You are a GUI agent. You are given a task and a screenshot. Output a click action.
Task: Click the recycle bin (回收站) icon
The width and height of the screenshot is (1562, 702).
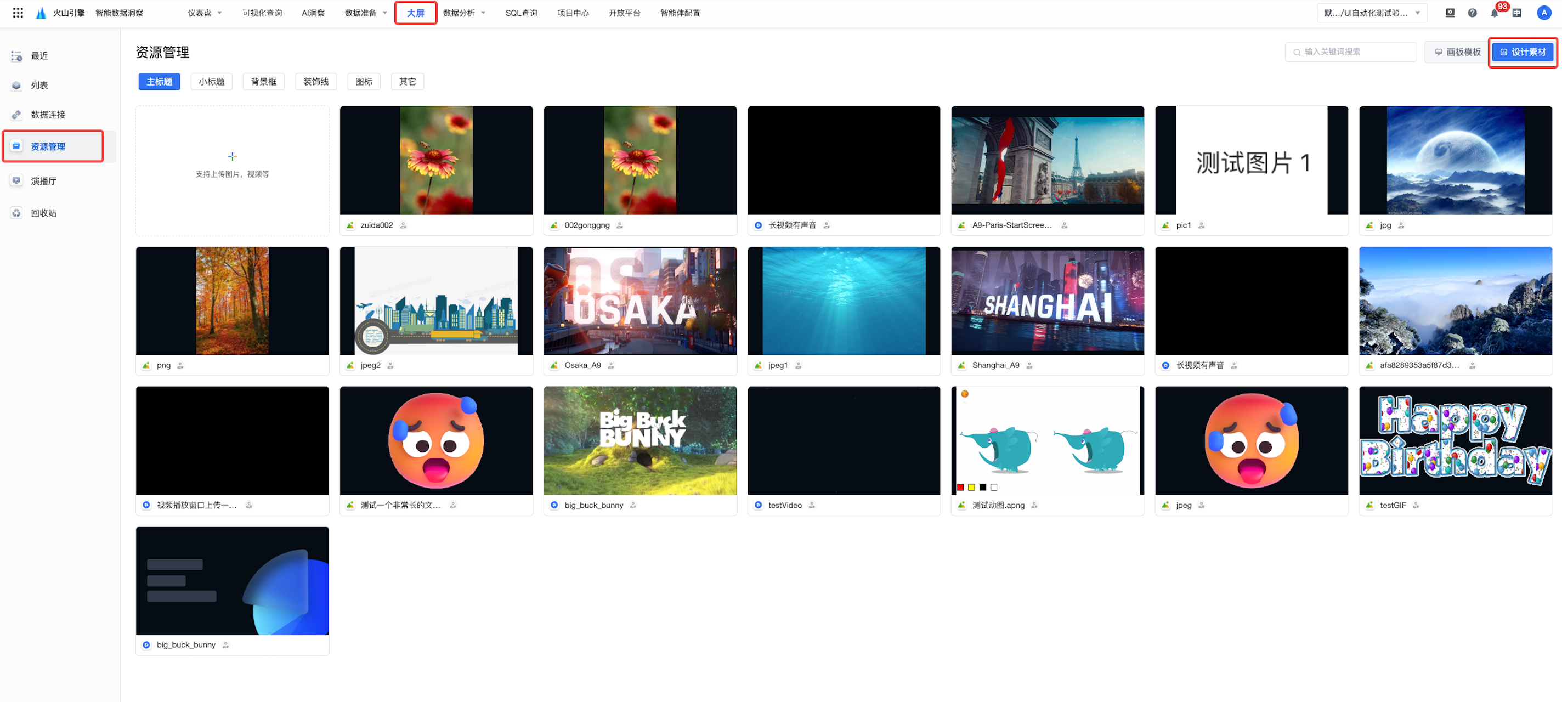pyautogui.click(x=16, y=213)
